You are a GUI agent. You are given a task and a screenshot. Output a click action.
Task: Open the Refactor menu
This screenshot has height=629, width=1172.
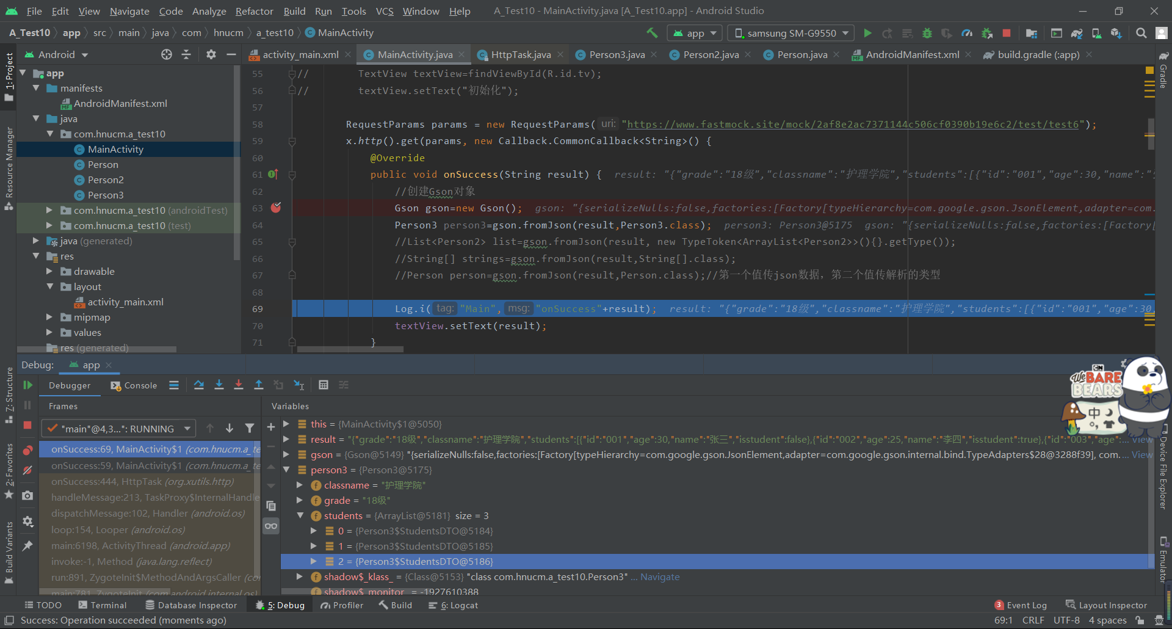(x=254, y=11)
